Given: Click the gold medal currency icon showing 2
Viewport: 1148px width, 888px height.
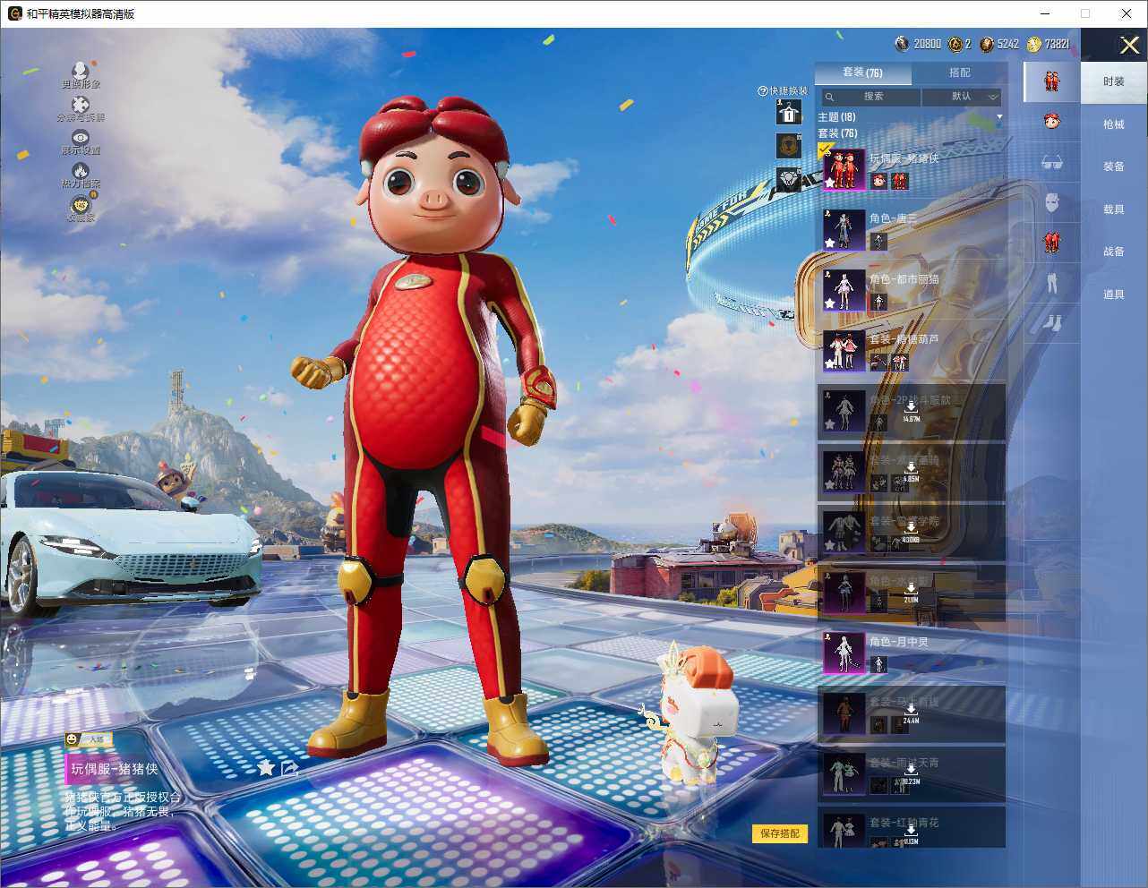Looking at the screenshot, I should click(x=955, y=44).
